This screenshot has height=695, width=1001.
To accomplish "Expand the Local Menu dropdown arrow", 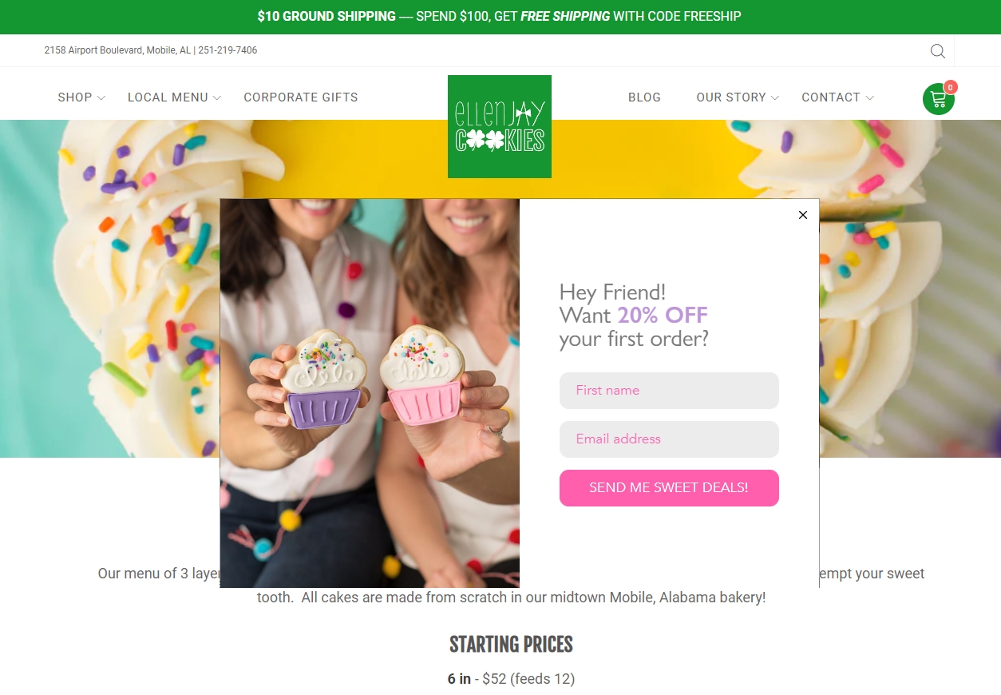I will pyautogui.click(x=217, y=98).
